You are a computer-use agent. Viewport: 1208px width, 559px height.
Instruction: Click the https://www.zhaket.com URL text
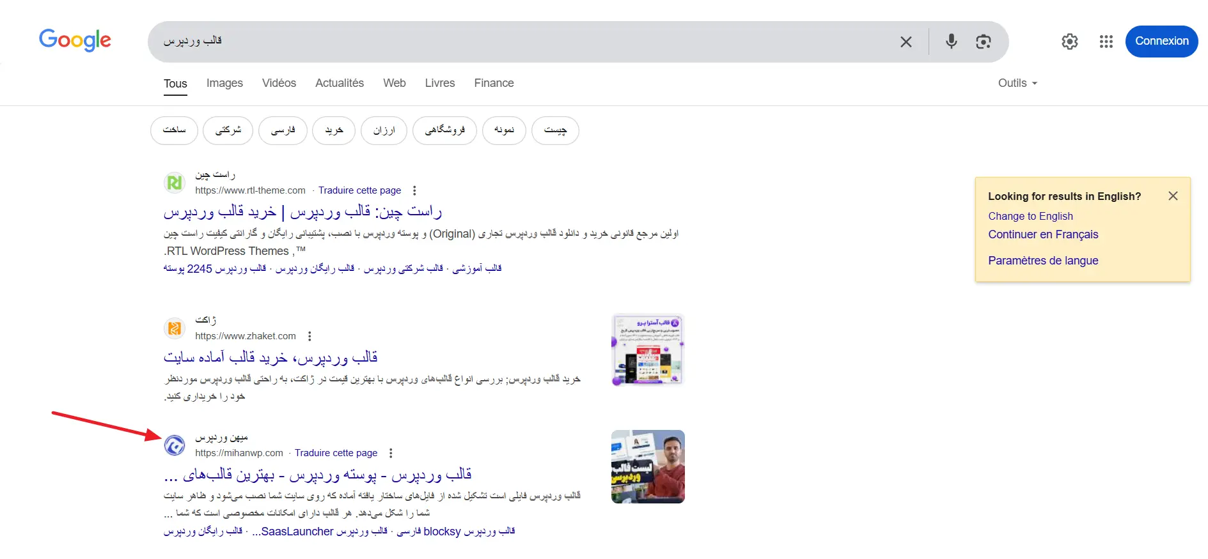pyautogui.click(x=246, y=336)
